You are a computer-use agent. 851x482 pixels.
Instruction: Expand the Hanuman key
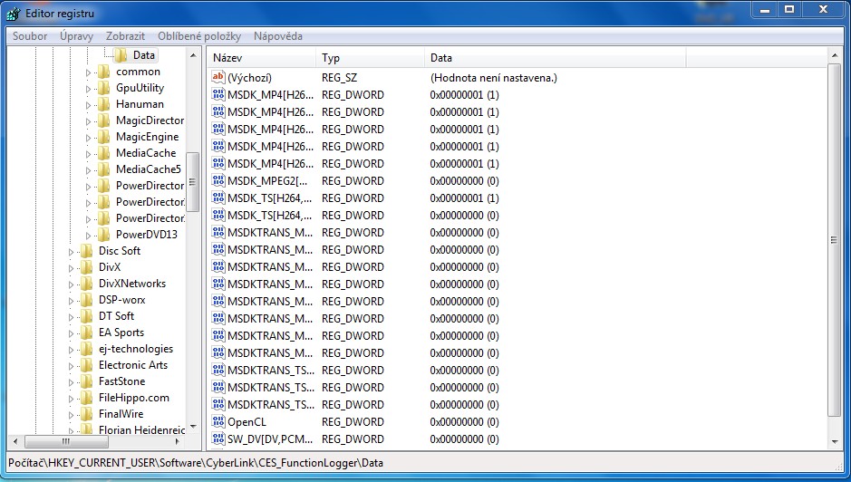pos(88,105)
